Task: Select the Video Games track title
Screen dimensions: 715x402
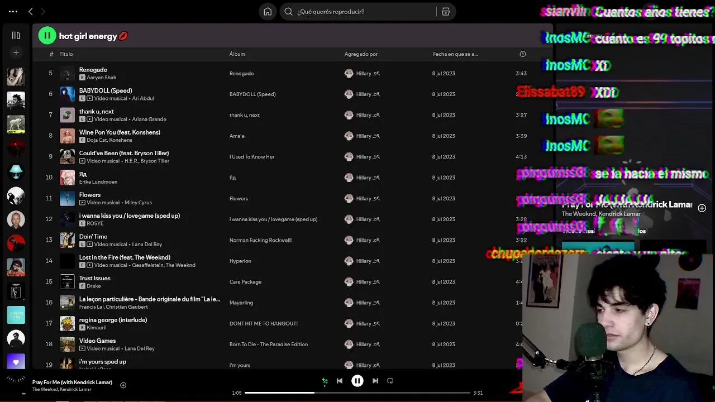Action: coord(97,341)
